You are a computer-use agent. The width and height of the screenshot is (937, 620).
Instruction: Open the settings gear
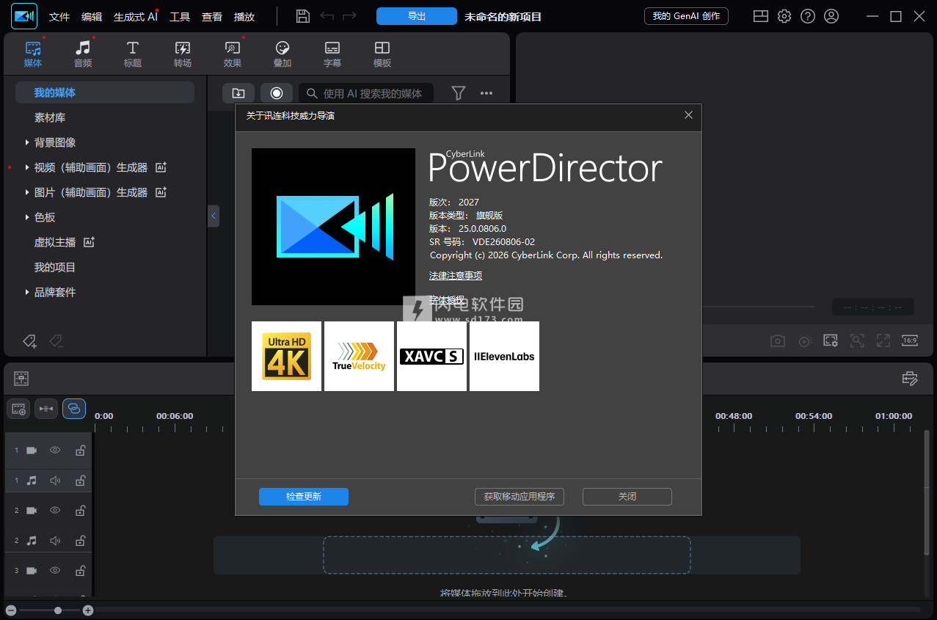pyautogui.click(x=784, y=16)
